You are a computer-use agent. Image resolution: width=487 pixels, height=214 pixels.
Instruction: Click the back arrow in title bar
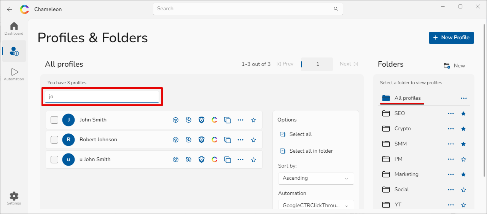[x=10, y=9]
